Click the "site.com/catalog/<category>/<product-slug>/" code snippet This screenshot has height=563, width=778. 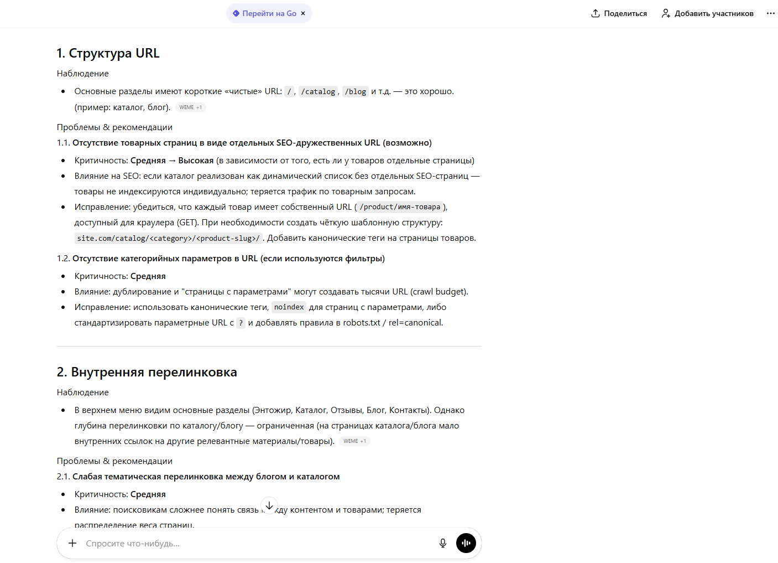(x=168, y=239)
